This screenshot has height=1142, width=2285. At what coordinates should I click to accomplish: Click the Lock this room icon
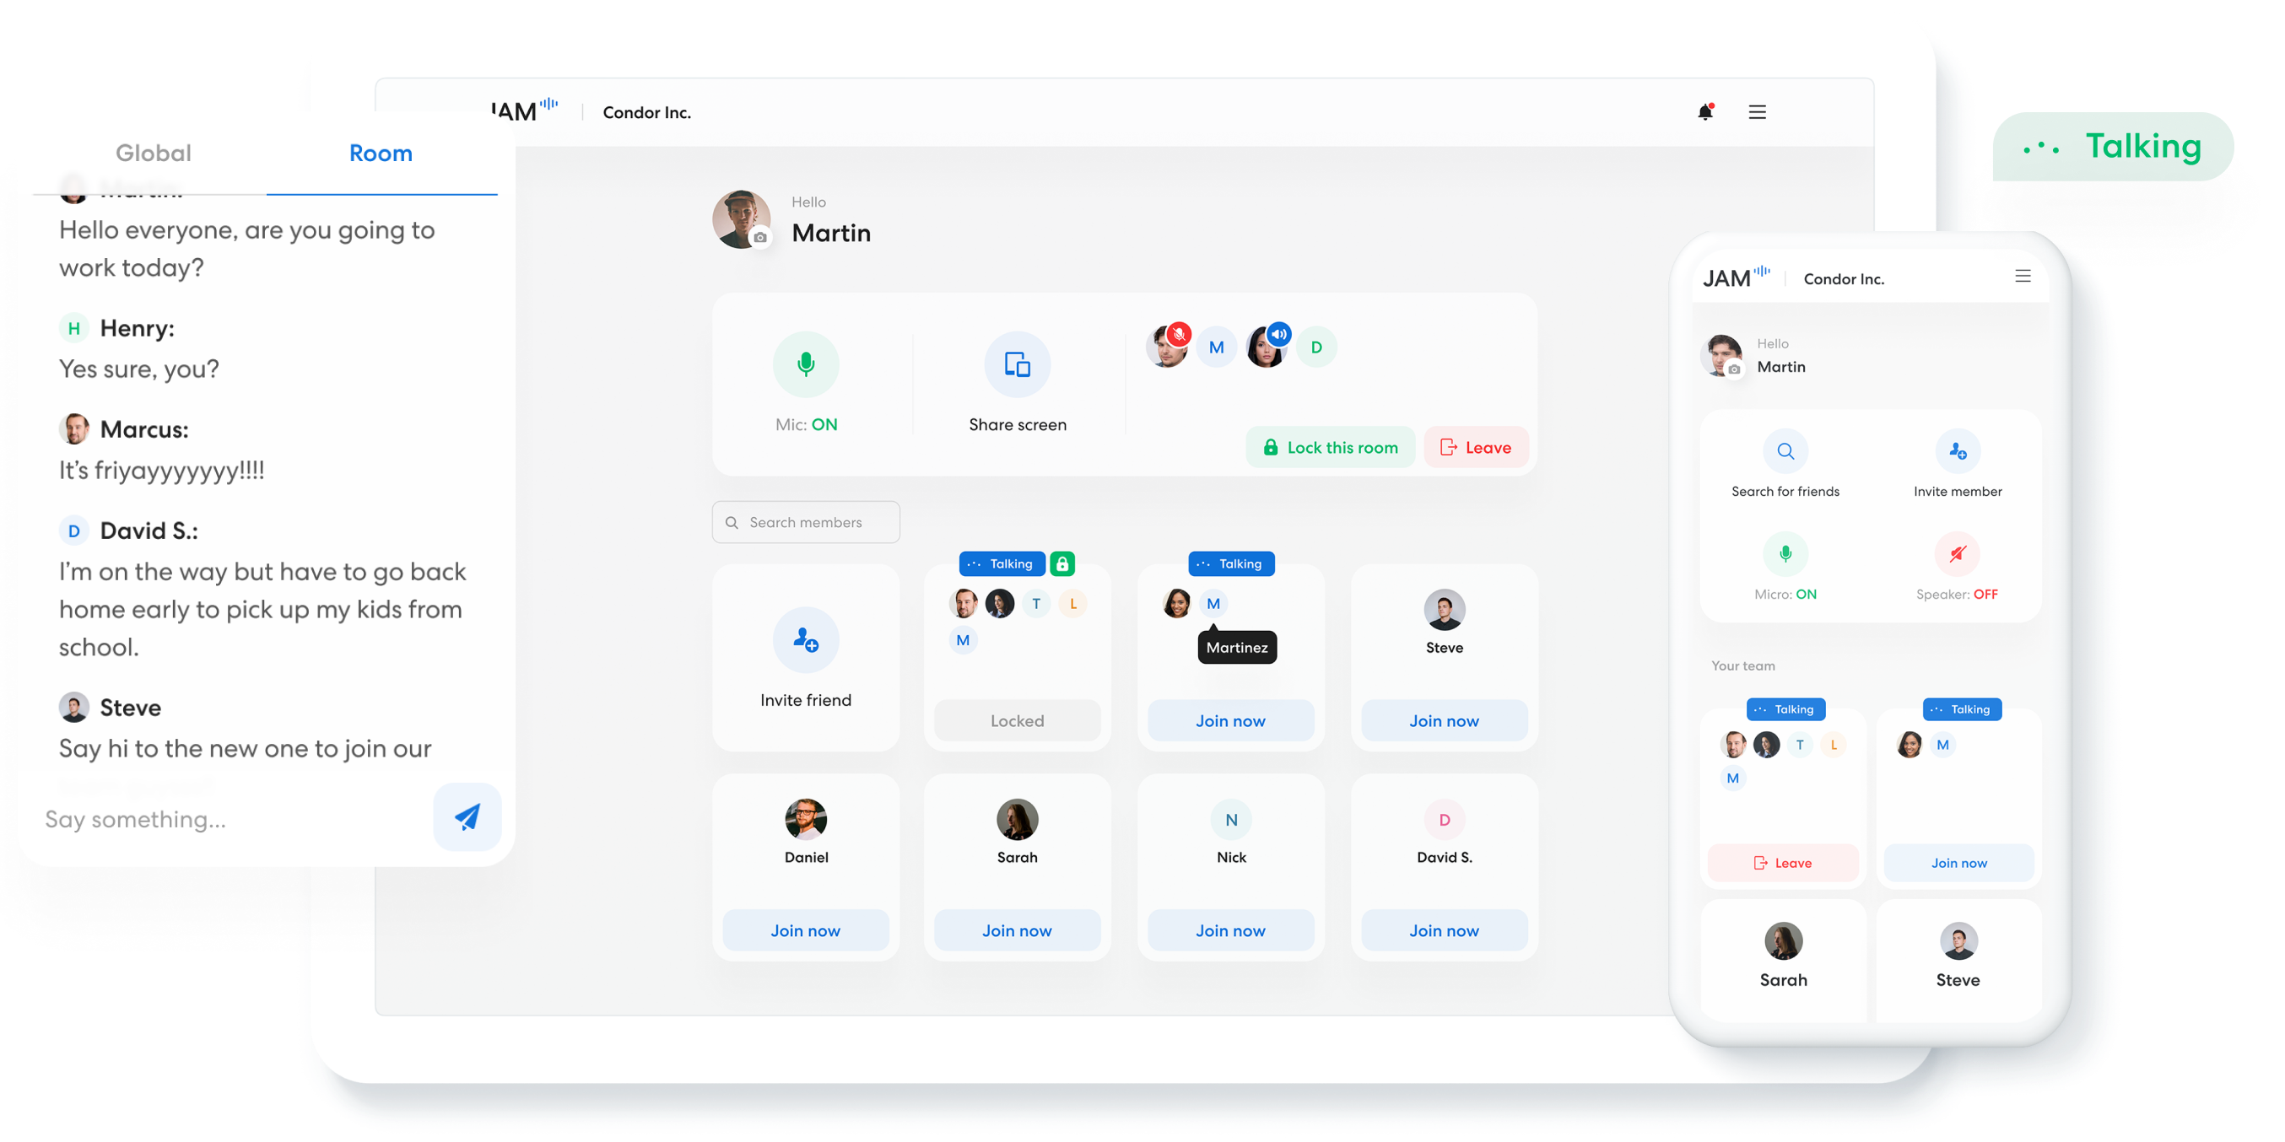pos(1269,447)
